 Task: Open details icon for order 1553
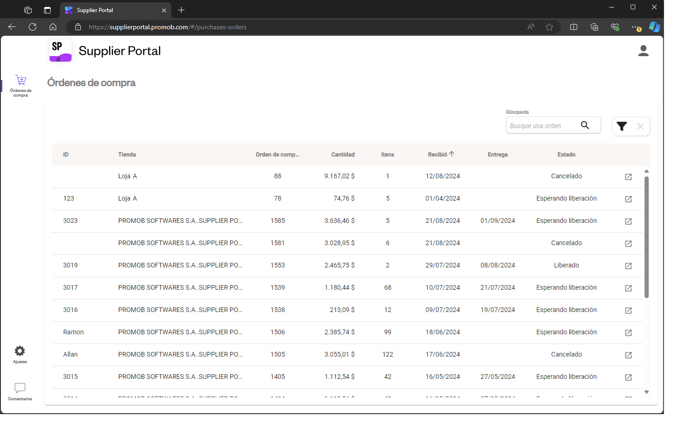(628, 266)
